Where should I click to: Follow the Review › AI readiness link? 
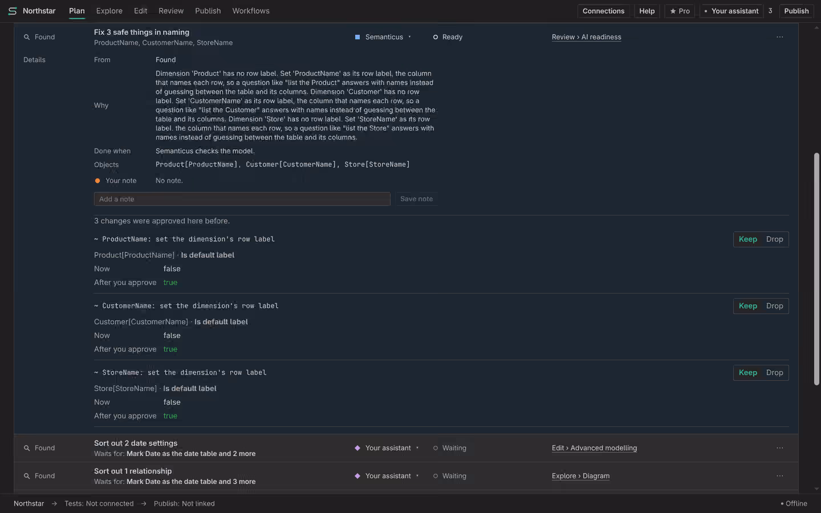(586, 37)
